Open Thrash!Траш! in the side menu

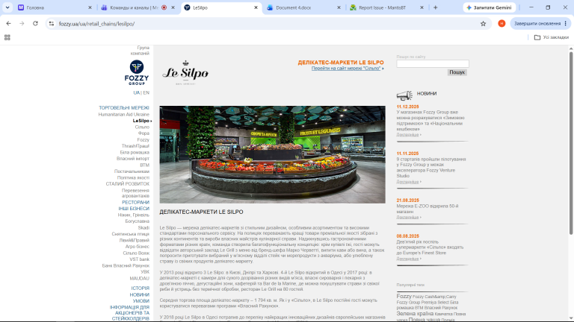(x=135, y=146)
